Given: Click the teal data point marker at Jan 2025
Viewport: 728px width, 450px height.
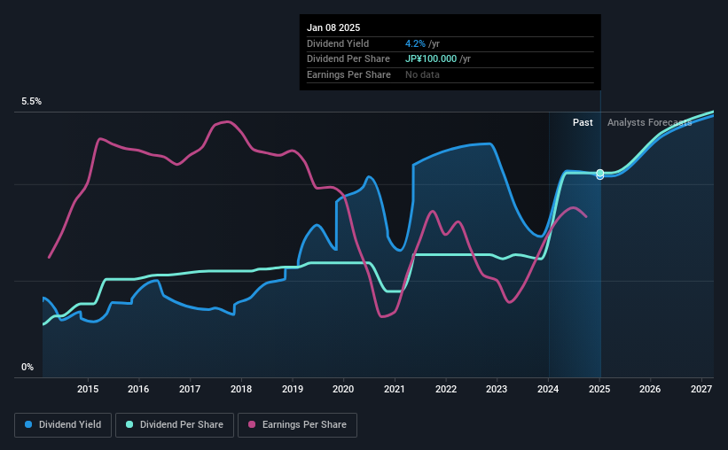Looking at the screenshot, I should (x=599, y=173).
